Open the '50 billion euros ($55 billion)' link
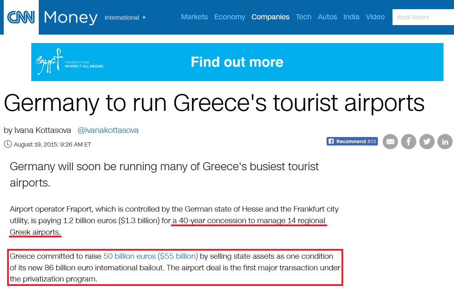This screenshot has height=293, width=454. pyautogui.click(x=151, y=256)
